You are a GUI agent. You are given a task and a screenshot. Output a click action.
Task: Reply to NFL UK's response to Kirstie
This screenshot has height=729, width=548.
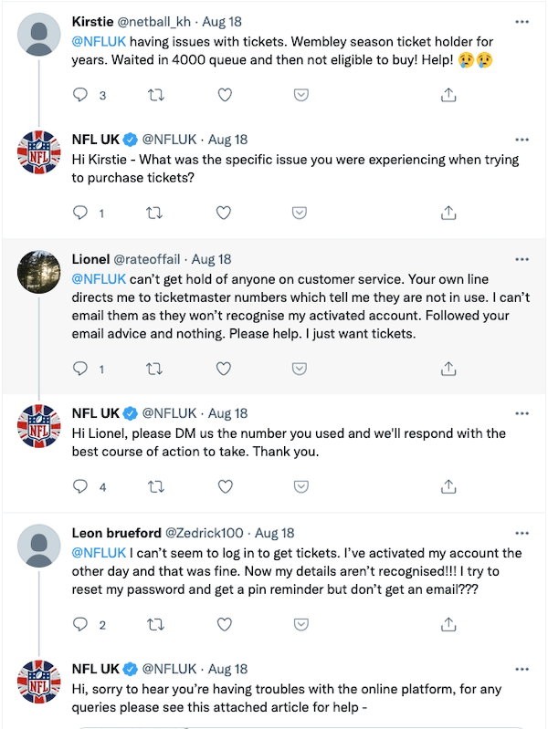coord(80,213)
